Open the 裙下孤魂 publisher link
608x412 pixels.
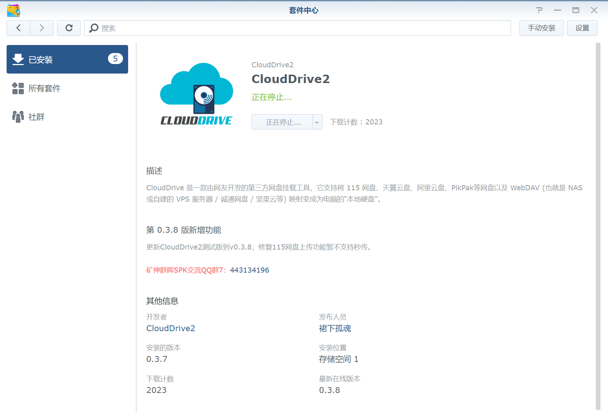(x=335, y=329)
